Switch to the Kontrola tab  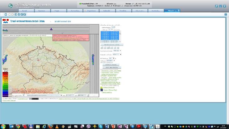point(156,11)
